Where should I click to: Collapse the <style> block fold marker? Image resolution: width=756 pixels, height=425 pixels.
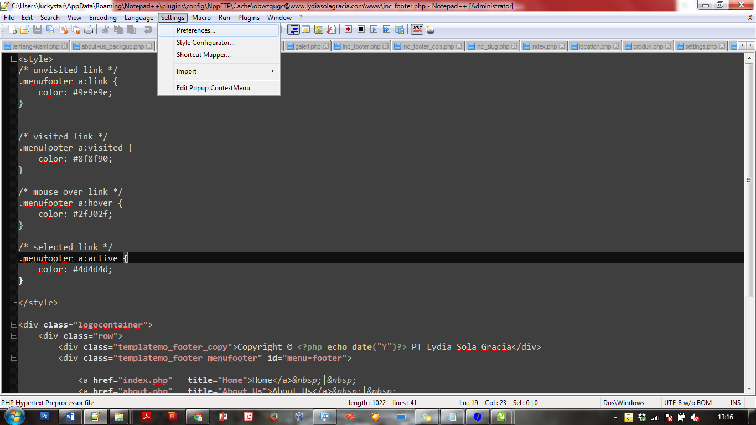click(14, 59)
